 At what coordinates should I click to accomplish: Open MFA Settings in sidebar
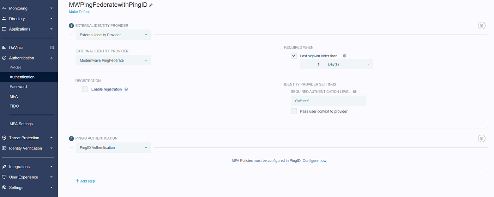coord(21,124)
